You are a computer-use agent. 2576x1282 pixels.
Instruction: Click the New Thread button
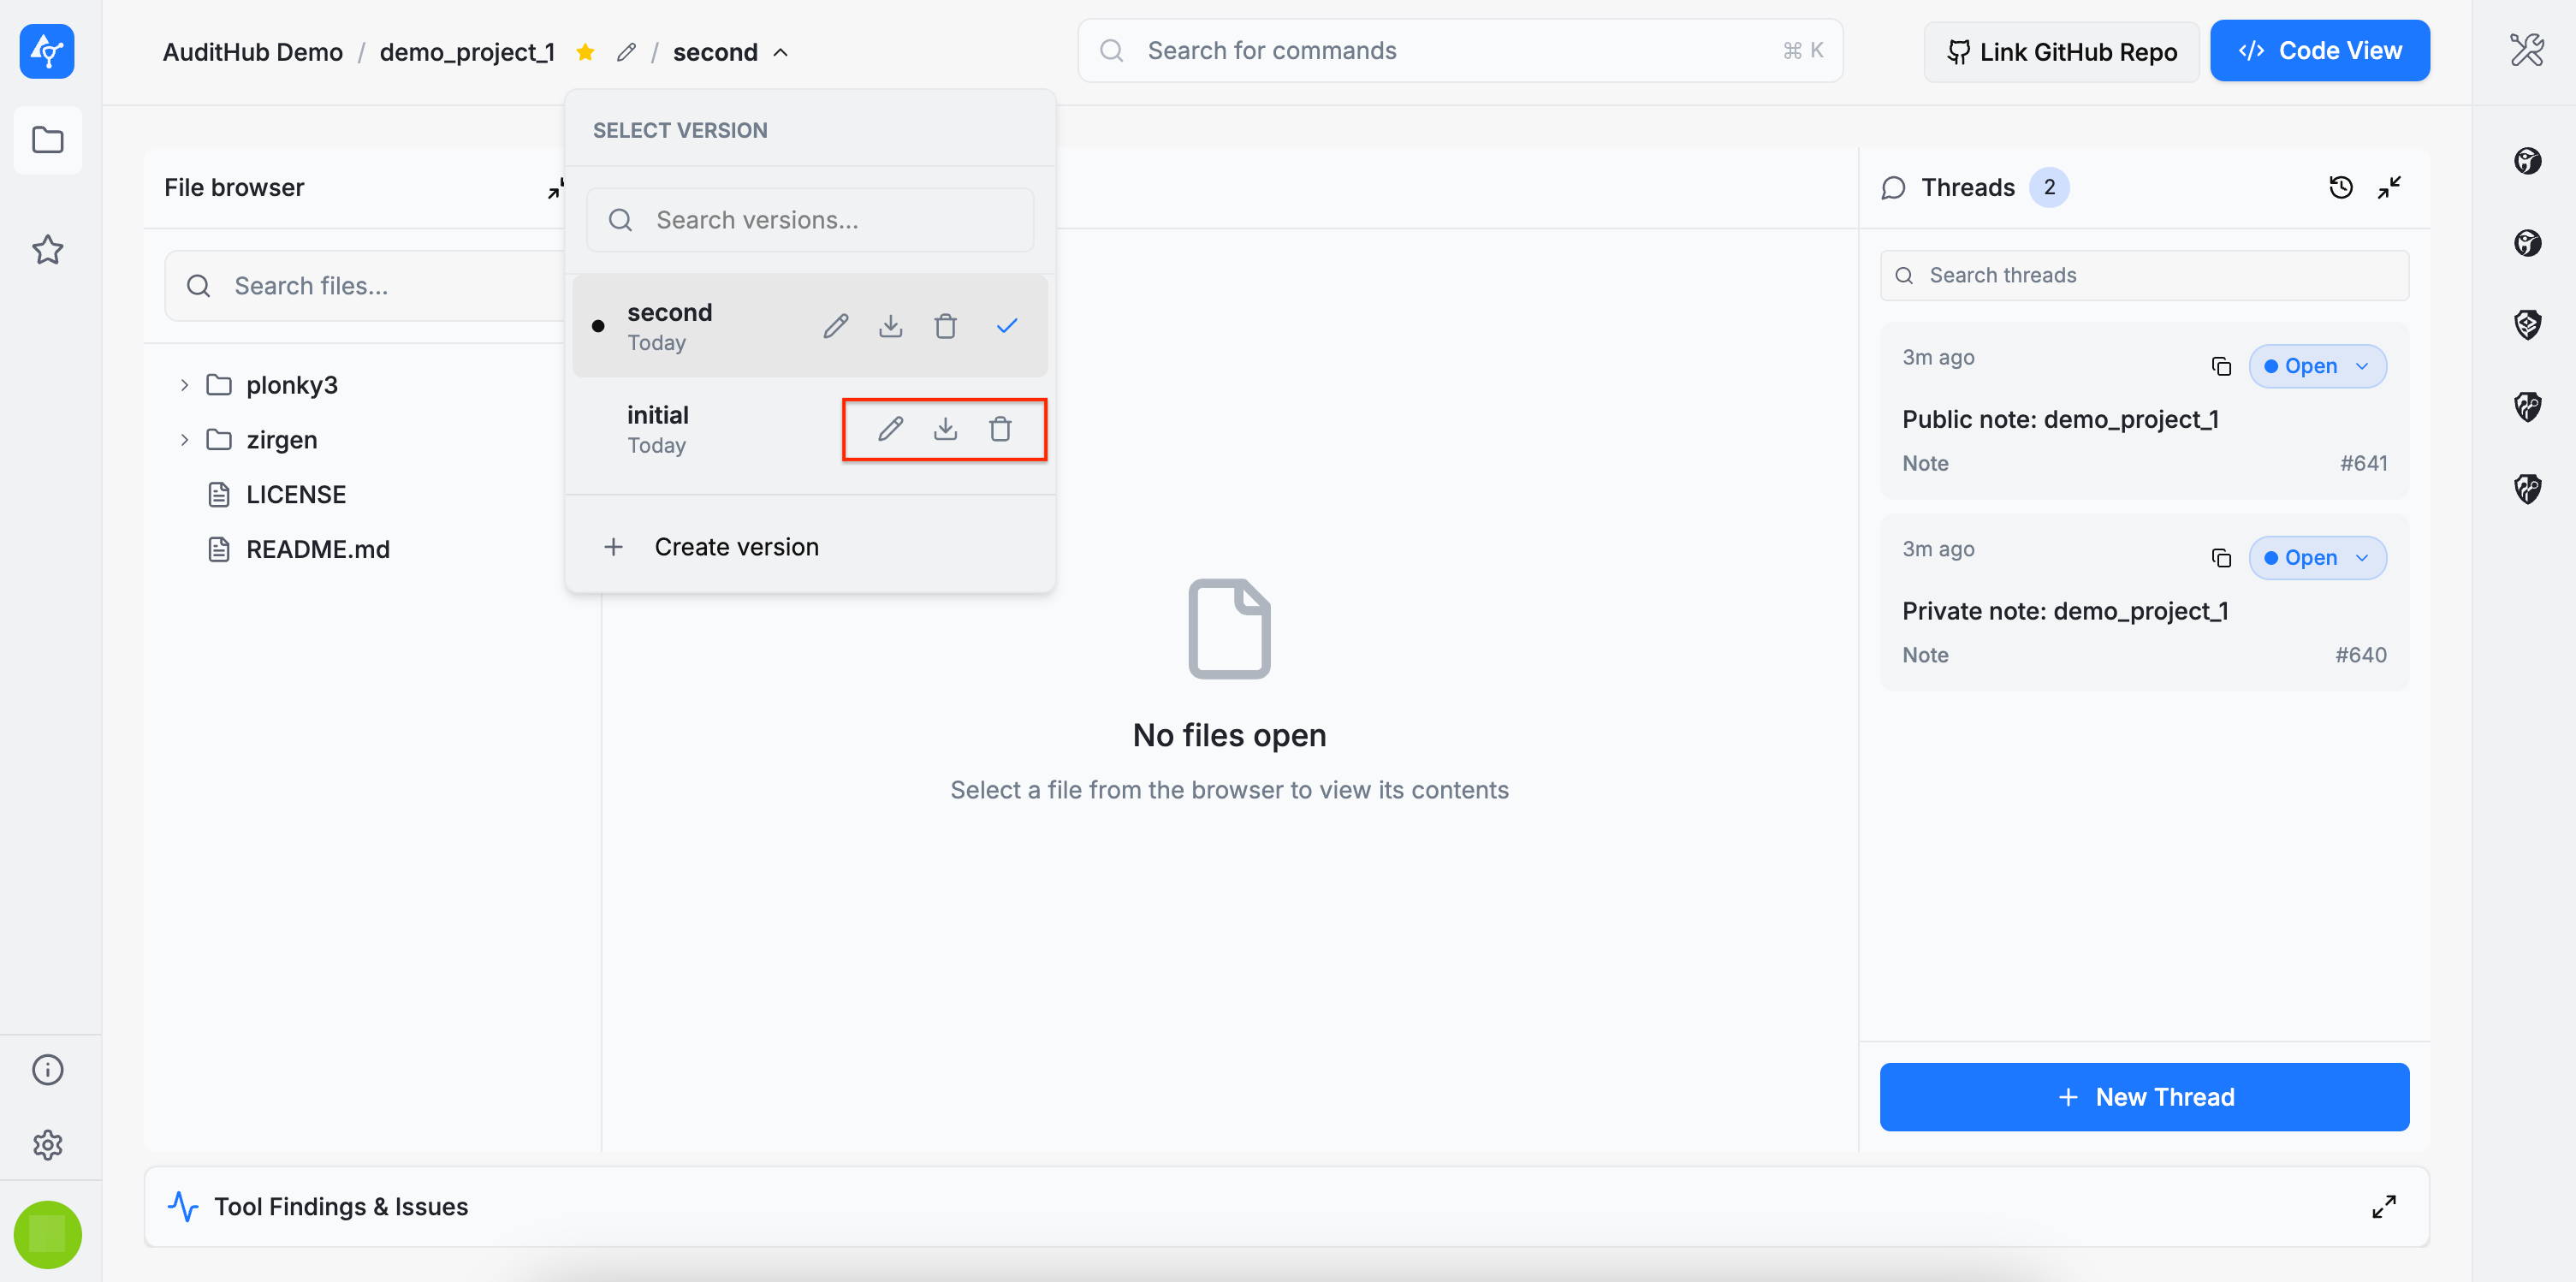(2144, 1097)
